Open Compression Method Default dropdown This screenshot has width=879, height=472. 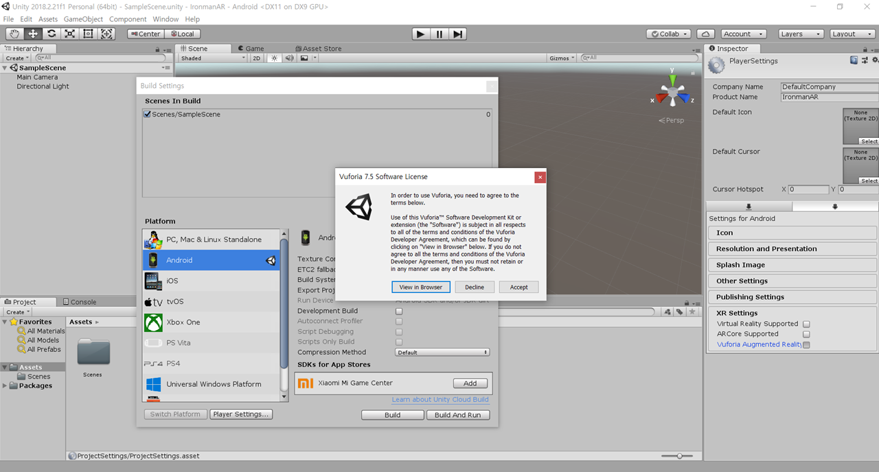[442, 353]
